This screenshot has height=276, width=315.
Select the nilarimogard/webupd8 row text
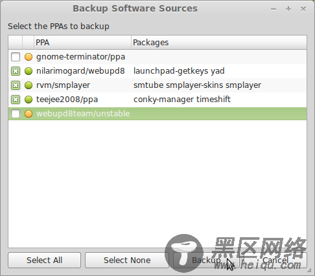pyautogui.click(x=80, y=71)
